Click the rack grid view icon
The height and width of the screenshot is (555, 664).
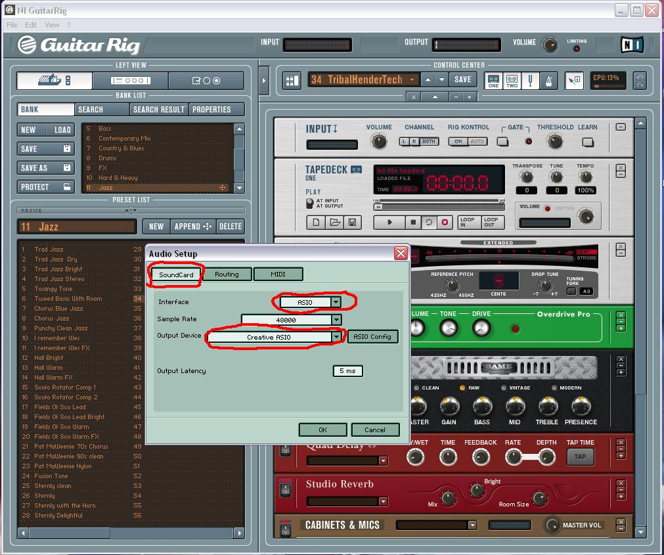pos(292,80)
